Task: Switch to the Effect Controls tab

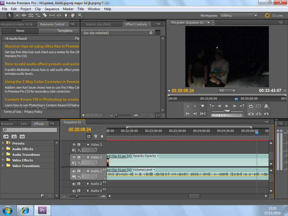Action: [x=136, y=24]
